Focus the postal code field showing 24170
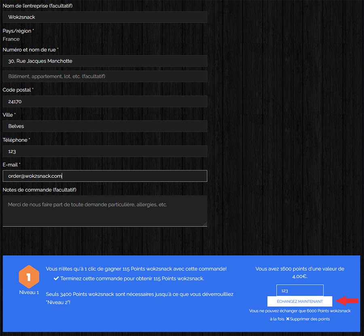Image resolution: width=364 pixels, height=336 pixels. coord(105,101)
